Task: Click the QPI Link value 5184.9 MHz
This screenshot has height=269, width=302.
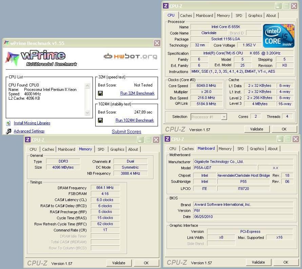Action: [x=206, y=104]
